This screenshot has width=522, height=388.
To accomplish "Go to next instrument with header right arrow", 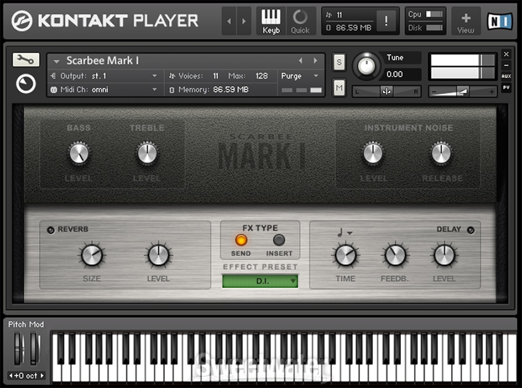I will coord(244,21).
